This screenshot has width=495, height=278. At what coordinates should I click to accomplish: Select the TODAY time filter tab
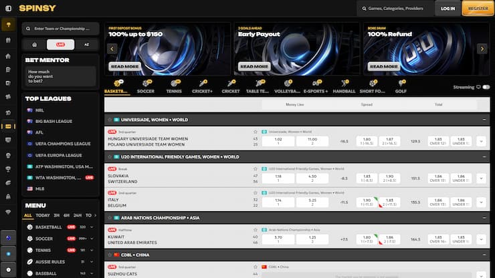click(43, 215)
